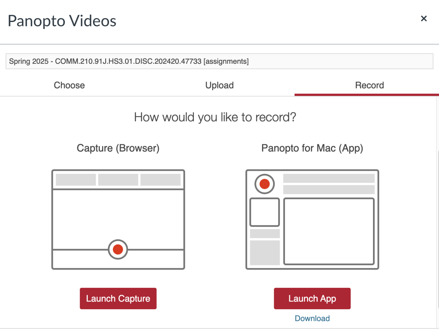This screenshot has width=439, height=329.
Task: Click Launch Capture to record in browser
Action: click(118, 298)
